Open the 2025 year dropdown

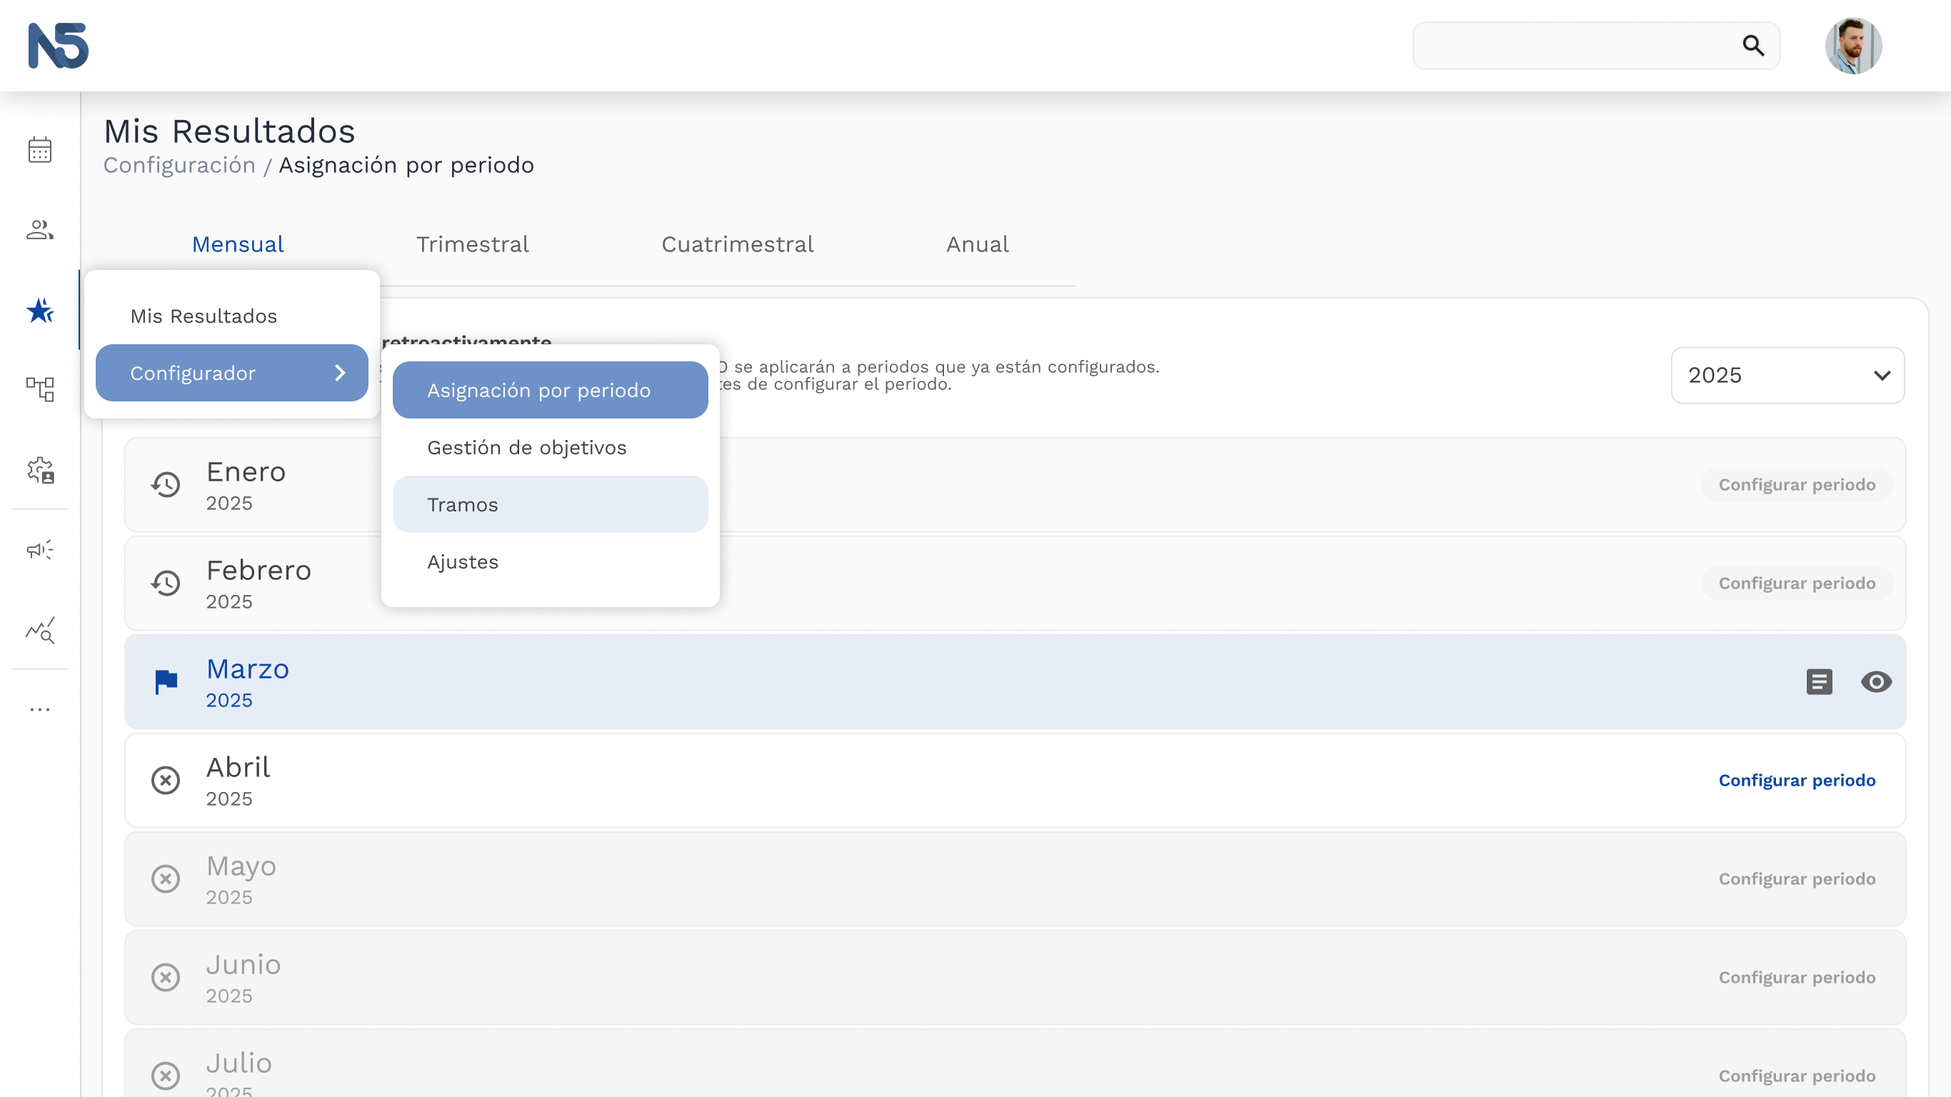click(x=1787, y=375)
